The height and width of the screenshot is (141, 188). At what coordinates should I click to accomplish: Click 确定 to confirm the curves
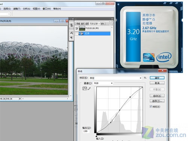[157, 78]
